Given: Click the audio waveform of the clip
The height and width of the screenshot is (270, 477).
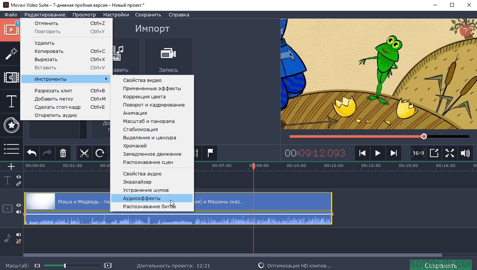Looking at the screenshot, I should (178, 219).
